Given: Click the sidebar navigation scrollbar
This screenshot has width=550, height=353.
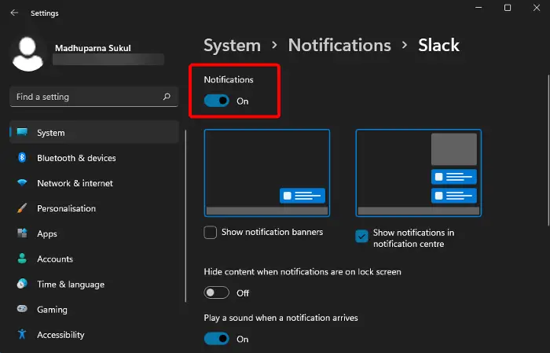Looking at the screenshot, I should [185, 215].
